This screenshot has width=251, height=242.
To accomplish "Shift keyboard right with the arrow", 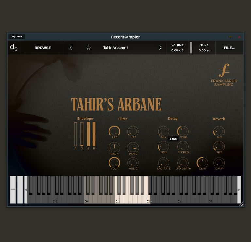I will (x=239, y=190).
